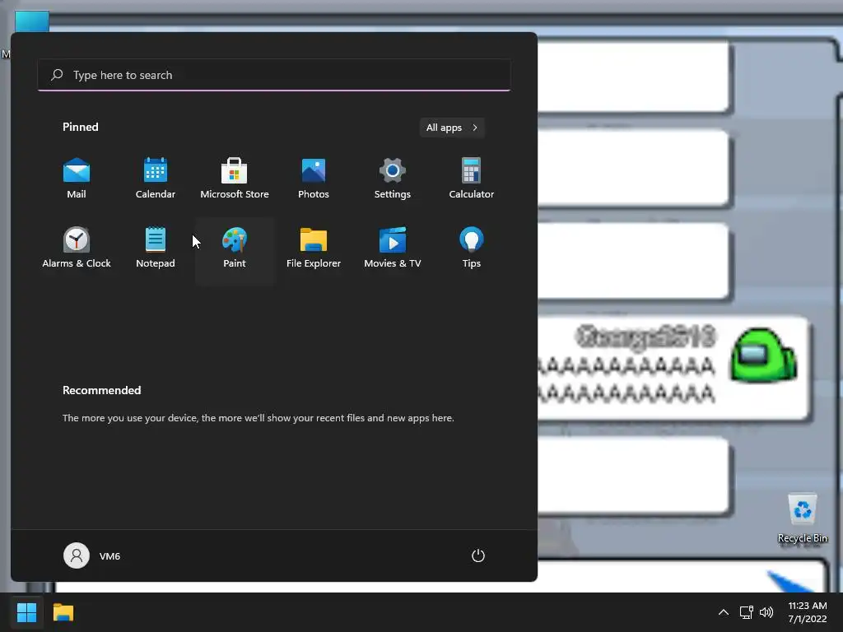Open Settings from pinned apps

pyautogui.click(x=393, y=179)
